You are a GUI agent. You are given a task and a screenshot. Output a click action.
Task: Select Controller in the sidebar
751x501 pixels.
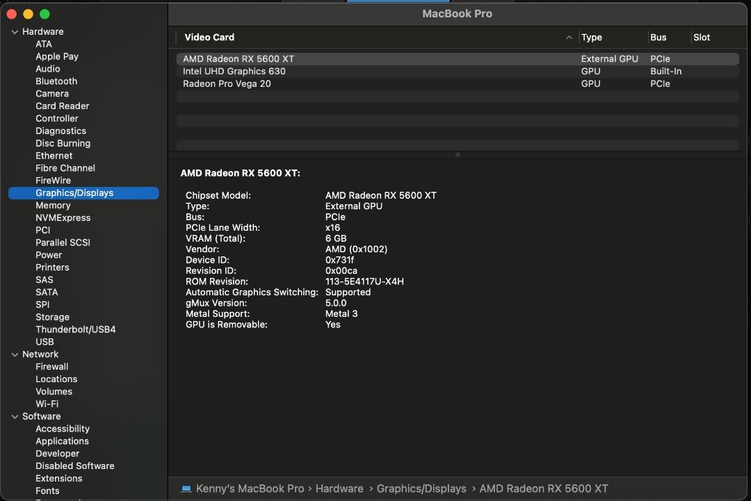click(57, 119)
